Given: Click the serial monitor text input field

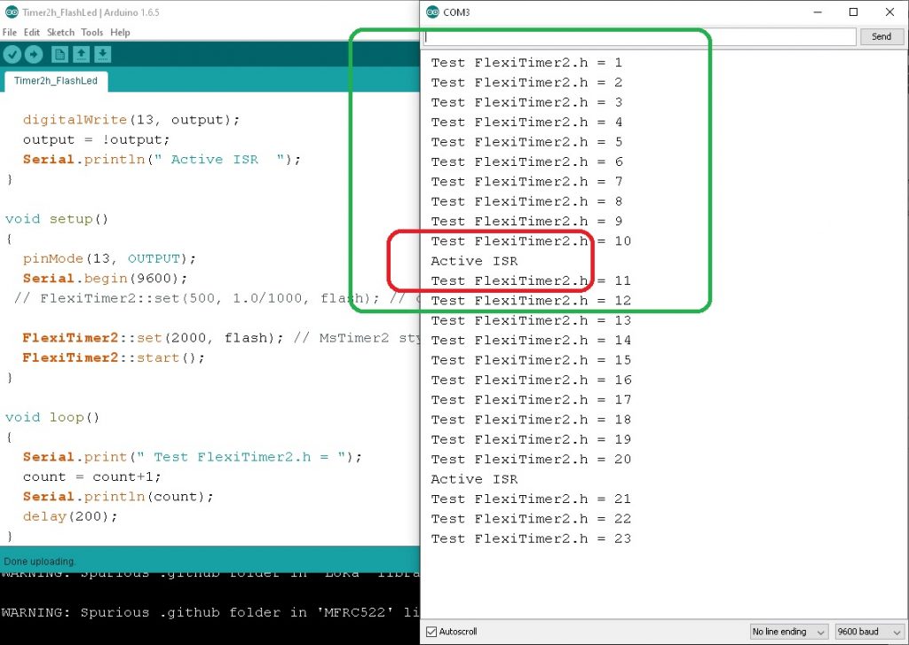Looking at the screenshot, I should (640, 36).
